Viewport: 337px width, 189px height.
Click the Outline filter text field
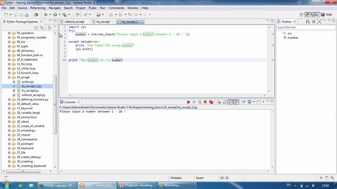coord(305,27)
